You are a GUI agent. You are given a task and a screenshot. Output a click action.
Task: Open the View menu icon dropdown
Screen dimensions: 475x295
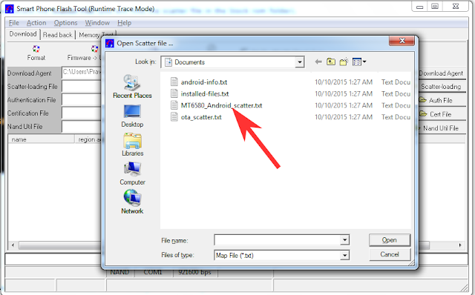(359, 62)
